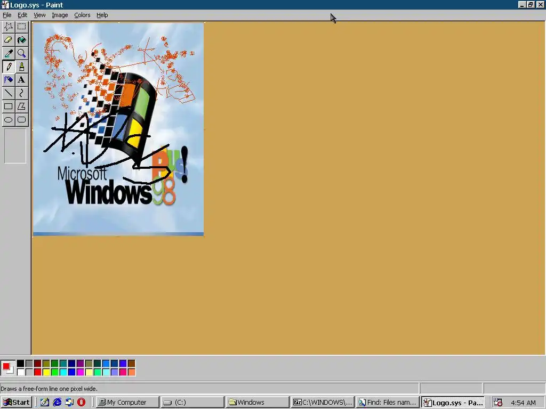Open the Colors menu
This screenshot has height=409, width=546.
click(82, 15)
